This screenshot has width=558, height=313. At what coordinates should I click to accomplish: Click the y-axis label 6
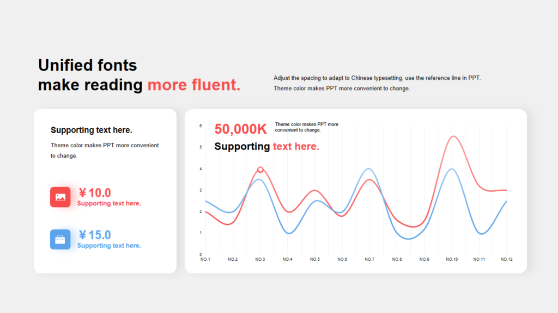point(201,126)
